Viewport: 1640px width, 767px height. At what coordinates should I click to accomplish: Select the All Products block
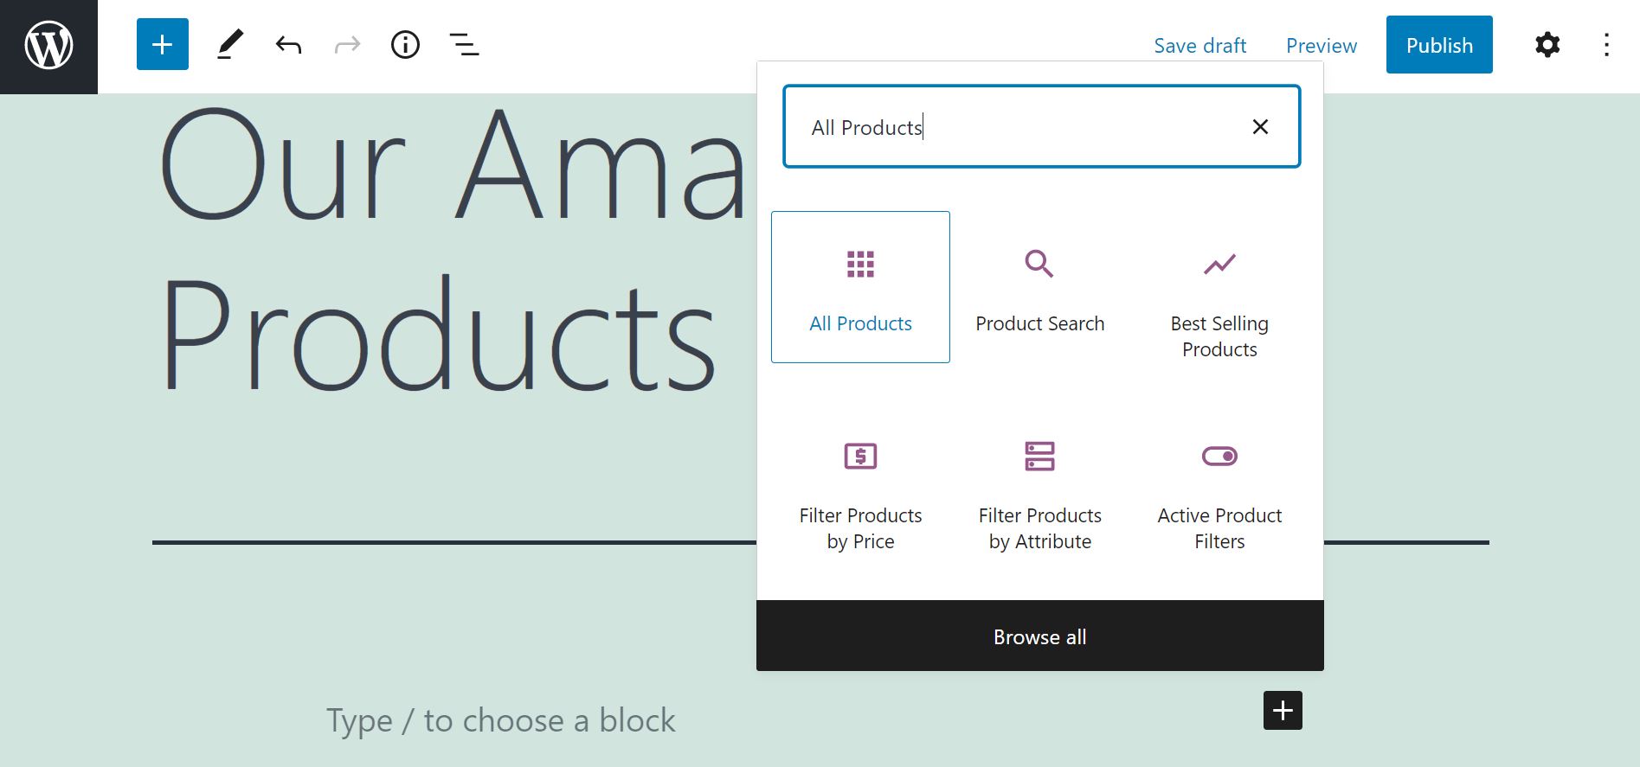click(860, 286)
